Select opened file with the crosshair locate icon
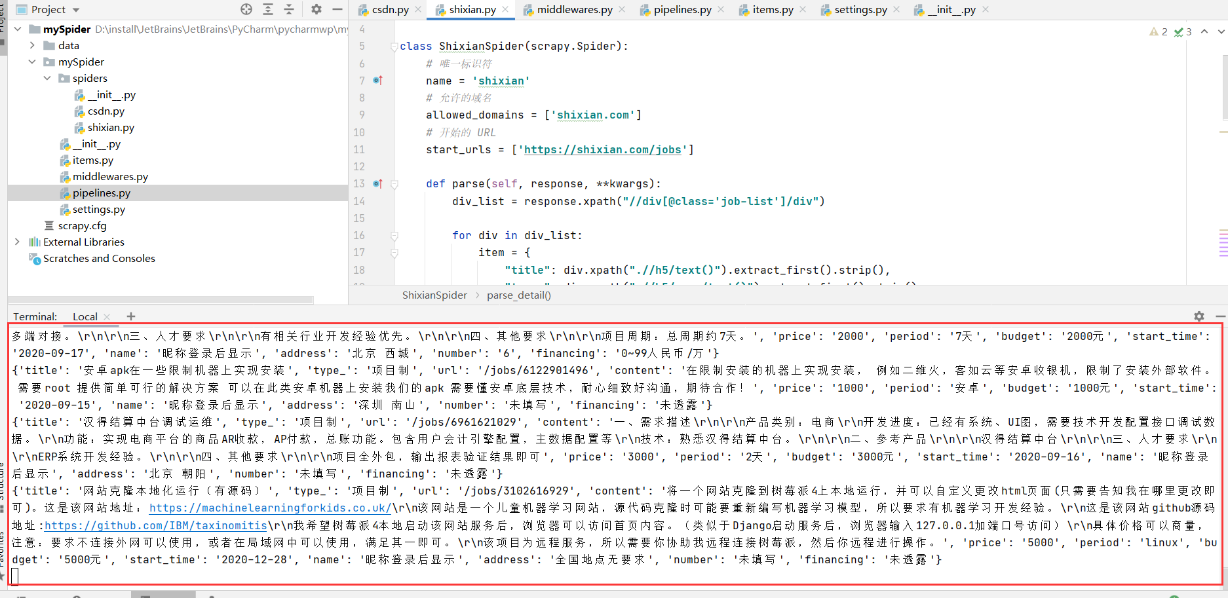The width and height of the screenshot is (1228, 598). click(246, 9)
